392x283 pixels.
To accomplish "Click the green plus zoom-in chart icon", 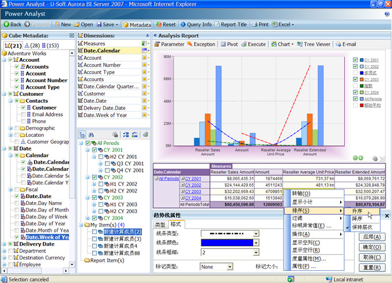I will (360, 158).
